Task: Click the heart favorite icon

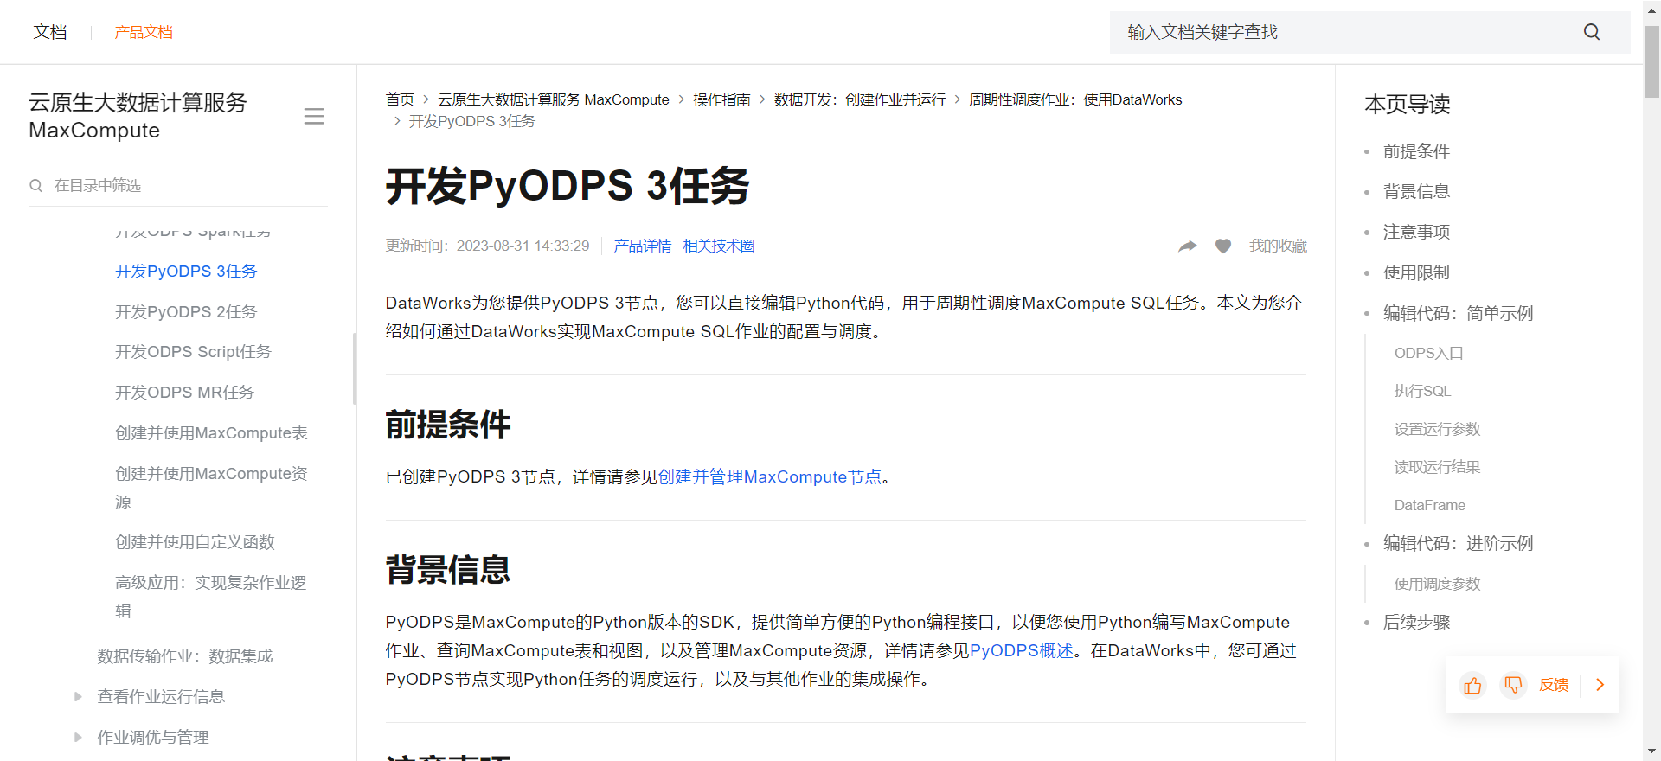Action: tap(1223, 246)
